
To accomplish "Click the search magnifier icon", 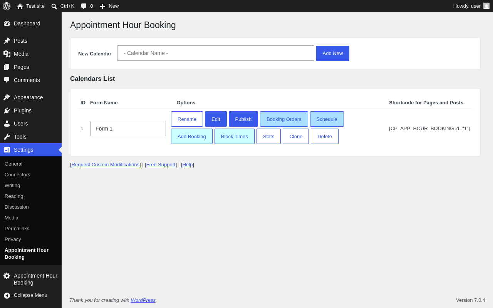I will [x=54, y=6].
